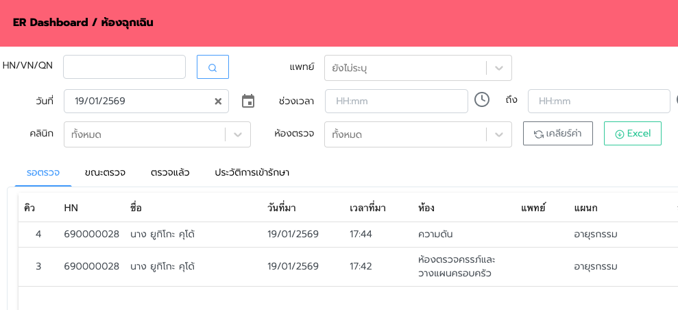Expand the แพทย์ doctor dropdown
This screenshot has width=678, height=310.
498,68
